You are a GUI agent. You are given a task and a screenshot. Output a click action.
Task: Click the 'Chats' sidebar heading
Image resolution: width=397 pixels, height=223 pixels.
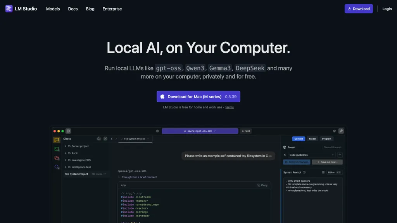pyautogui.click(x=67, y=139)
